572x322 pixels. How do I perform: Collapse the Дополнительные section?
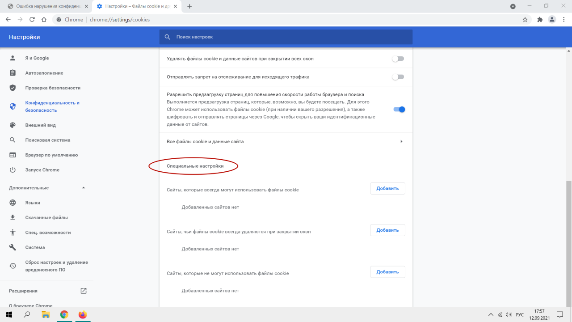[x=84, y=188]
